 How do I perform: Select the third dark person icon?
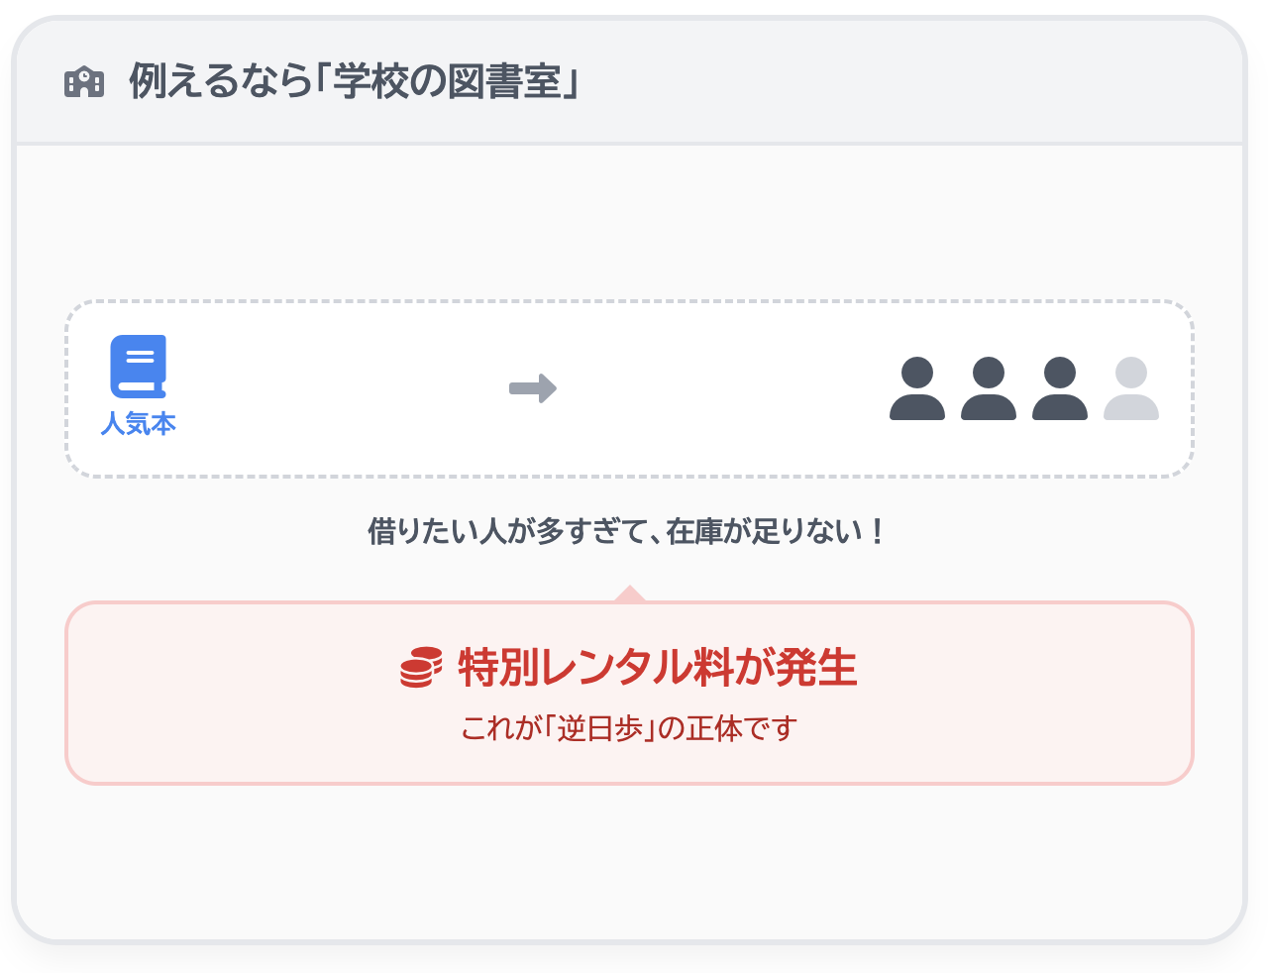tap(1060, 388)
